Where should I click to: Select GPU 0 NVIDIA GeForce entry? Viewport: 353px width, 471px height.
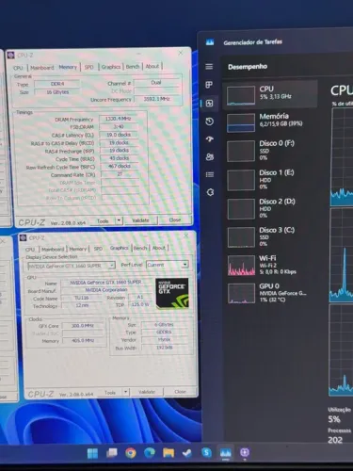click(x=270, y=293)
